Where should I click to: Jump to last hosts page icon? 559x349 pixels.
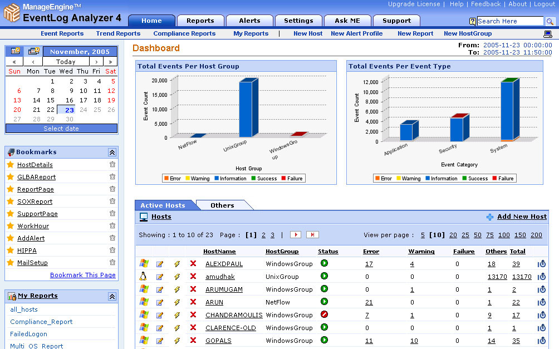[x=312, y=235]
